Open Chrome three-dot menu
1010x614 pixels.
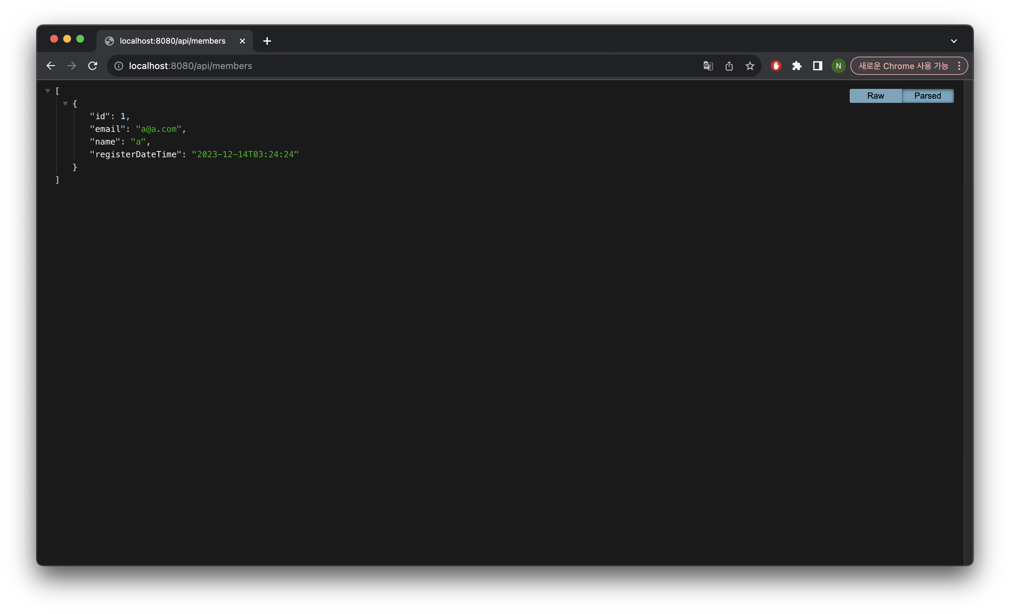(x=959, y=66)
